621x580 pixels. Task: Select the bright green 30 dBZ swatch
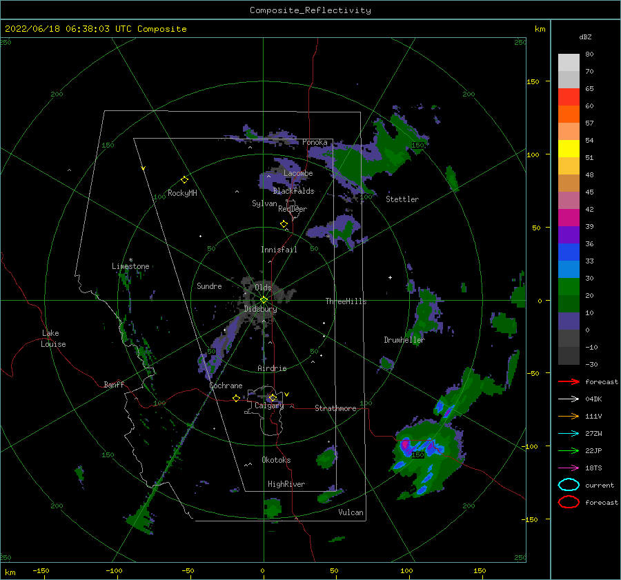tap(569, 286)
